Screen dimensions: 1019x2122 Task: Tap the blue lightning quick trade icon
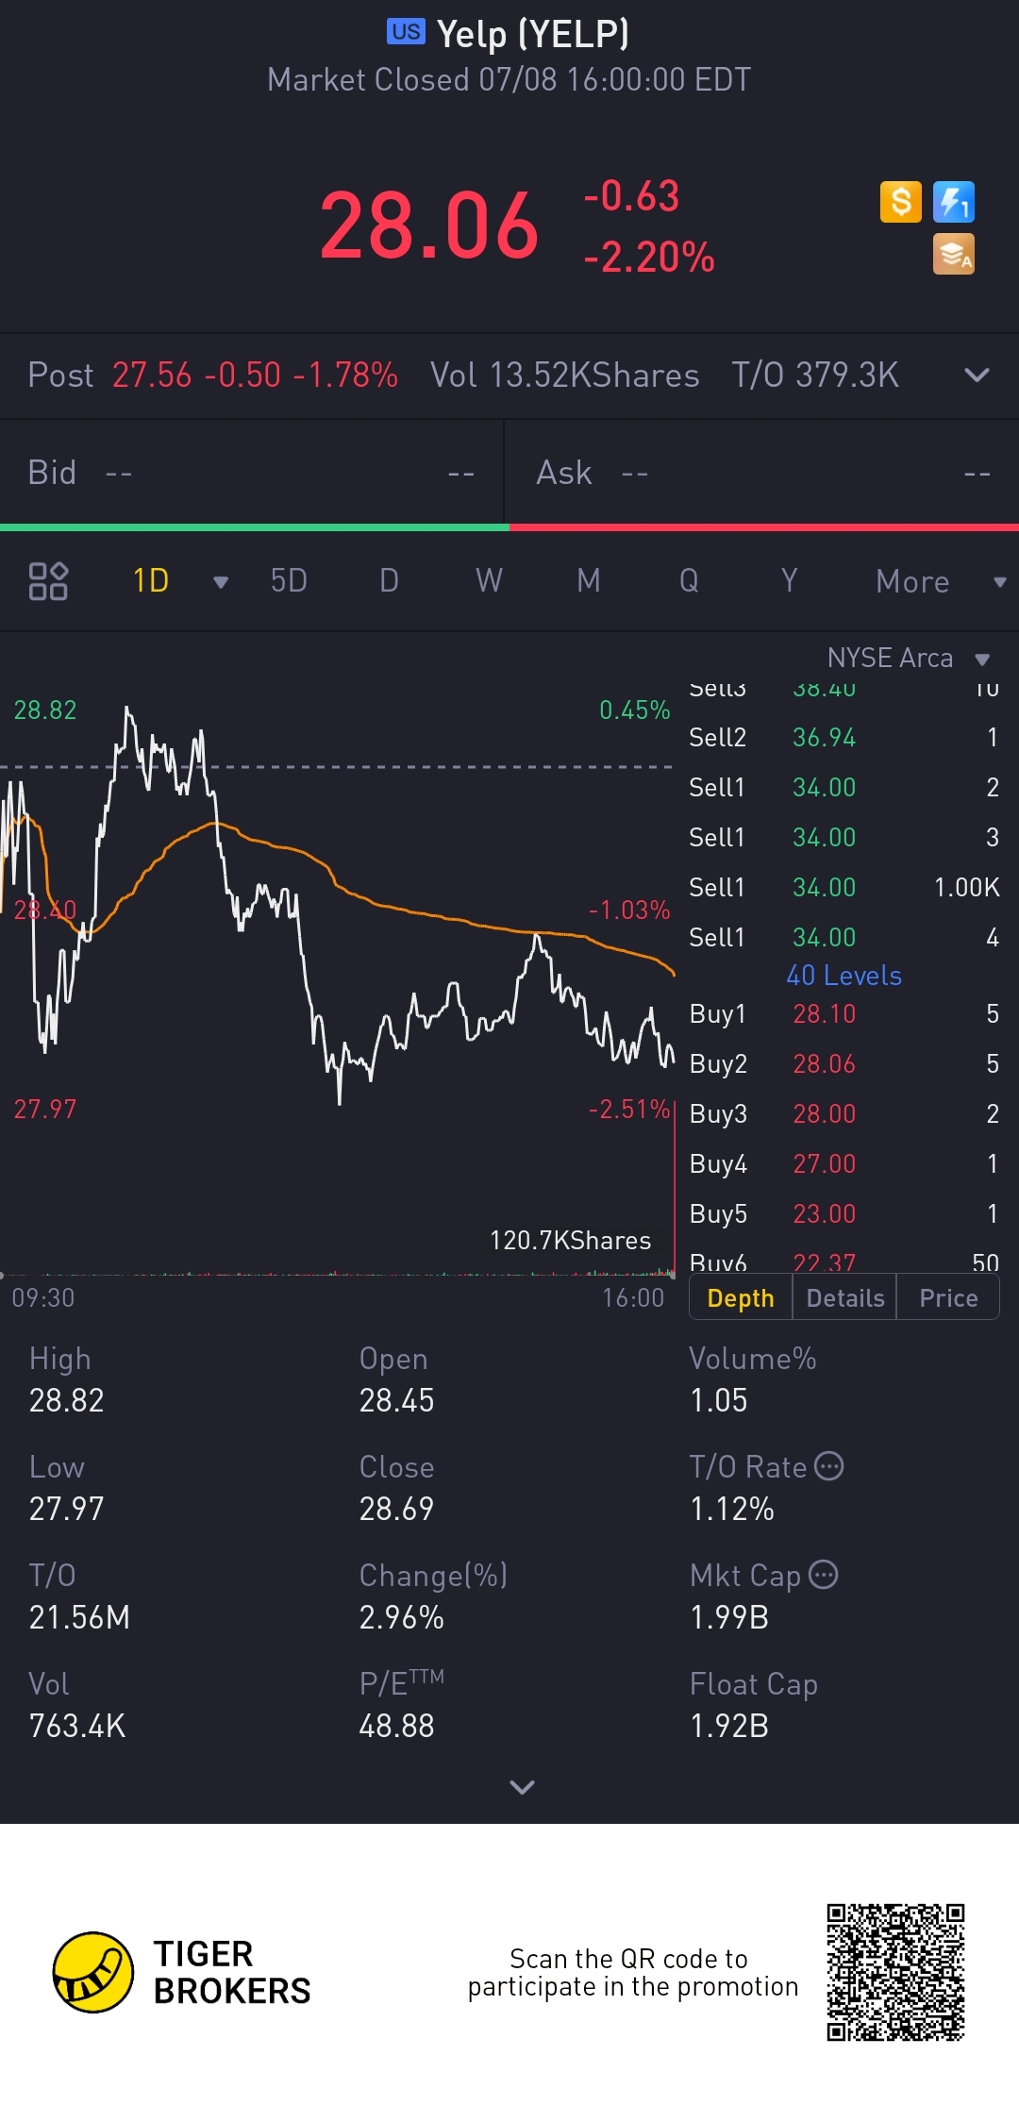(x=953, y=202)
